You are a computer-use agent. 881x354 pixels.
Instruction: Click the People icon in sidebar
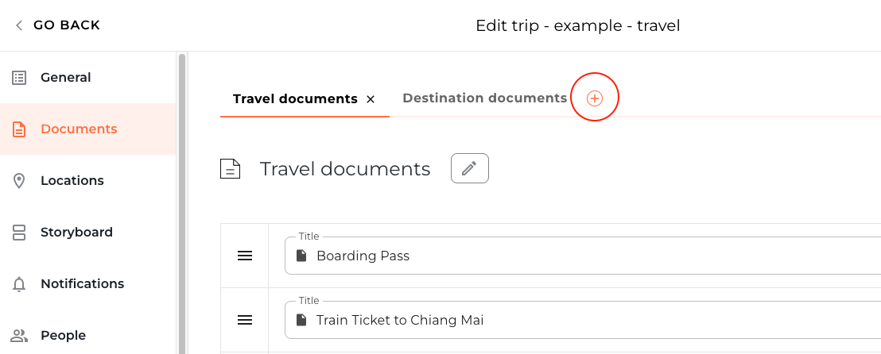pyautogui.click(x=19, y=336)
